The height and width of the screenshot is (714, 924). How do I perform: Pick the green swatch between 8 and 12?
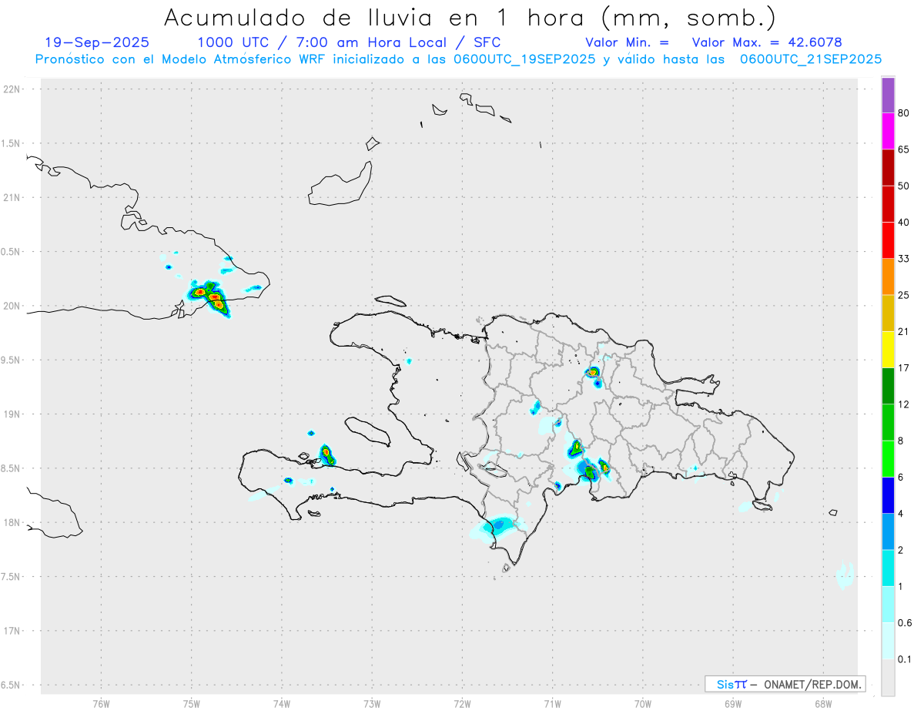point(888,422)
